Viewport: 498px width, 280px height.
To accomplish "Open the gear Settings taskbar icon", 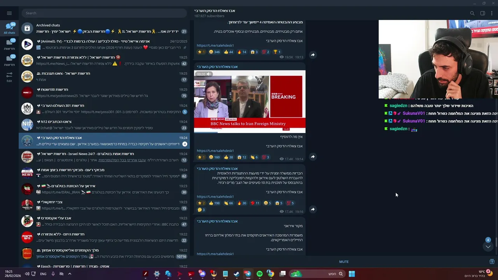I will 157,274.
